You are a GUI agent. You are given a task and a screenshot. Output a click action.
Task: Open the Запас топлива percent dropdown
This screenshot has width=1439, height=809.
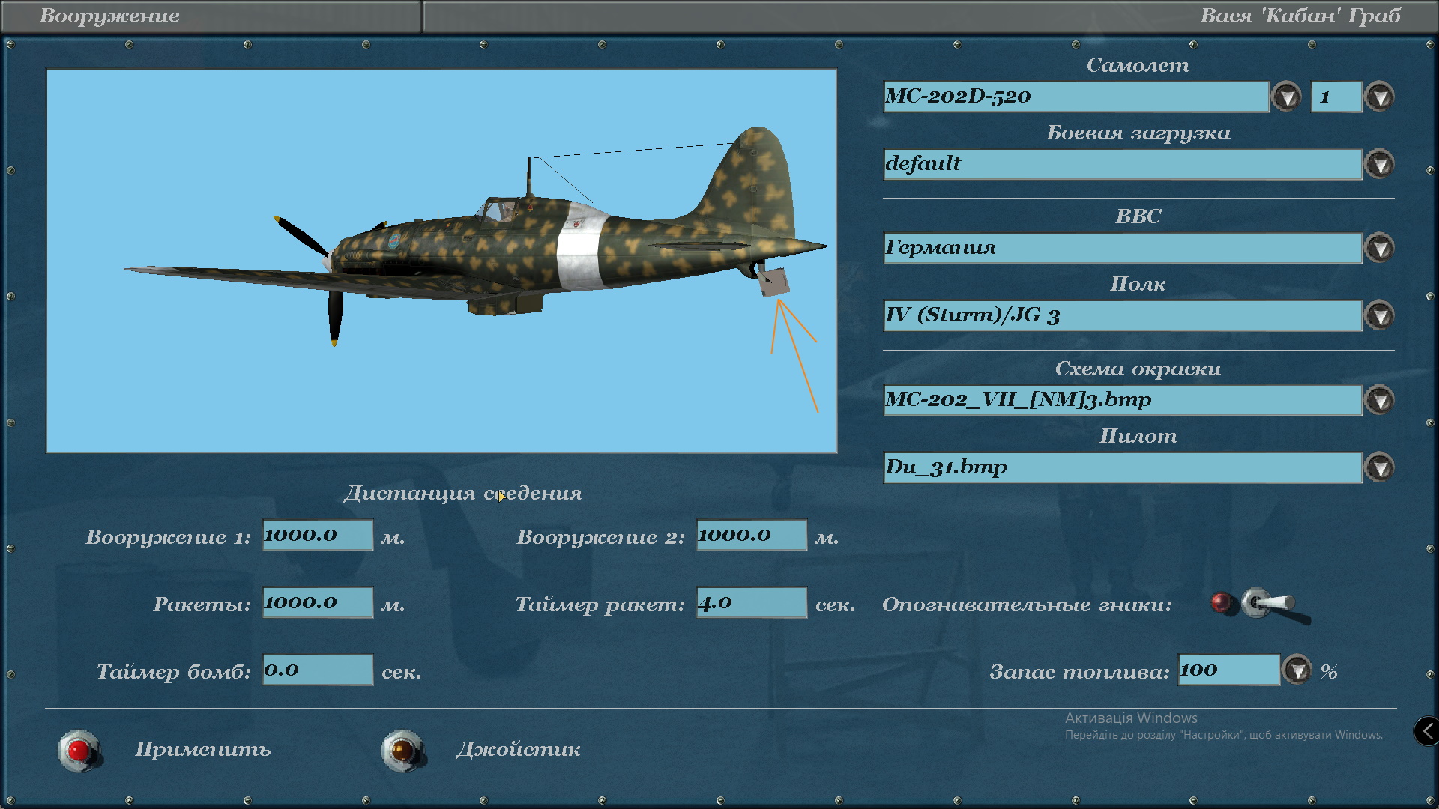coord(1297,670)
